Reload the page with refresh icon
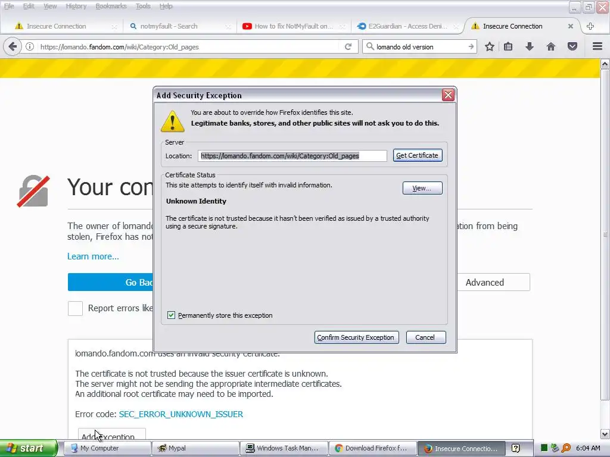610x457 pixels. tap(348, 46)
